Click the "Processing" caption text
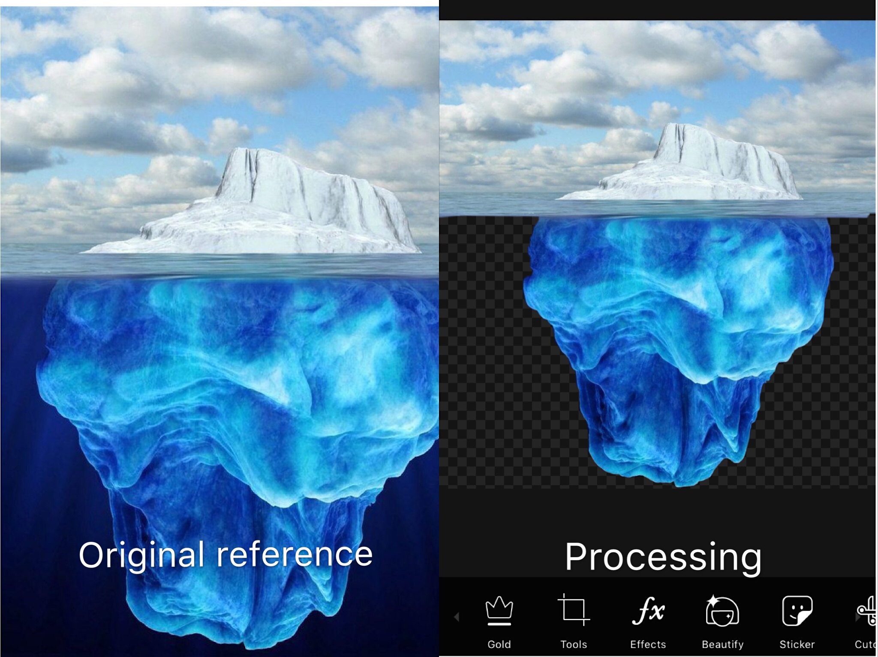Viewport: 878px width, 657px height. (x=663, y=557)
